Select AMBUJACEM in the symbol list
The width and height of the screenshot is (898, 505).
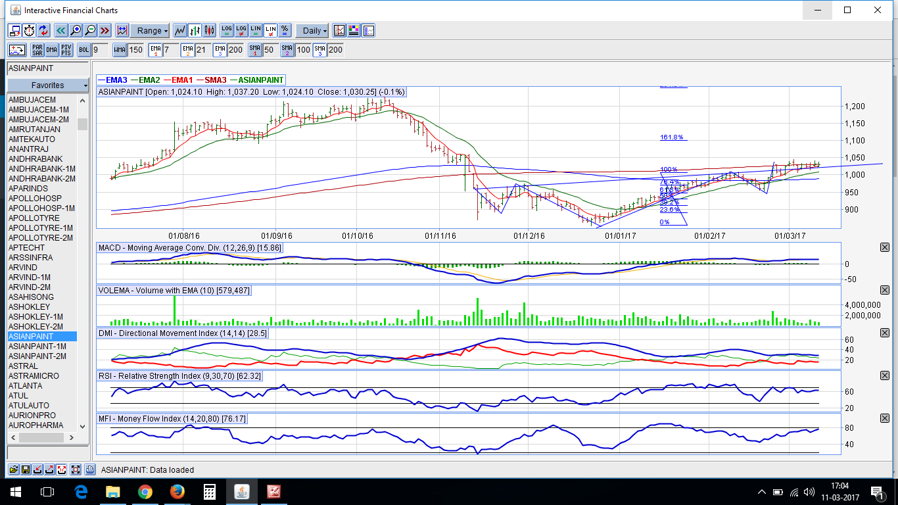(x=42, y=100)
